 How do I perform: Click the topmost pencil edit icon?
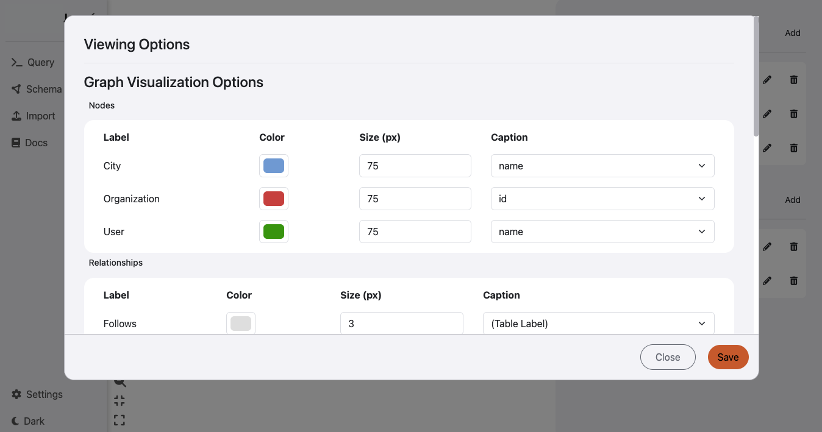[x=767, y=80]
